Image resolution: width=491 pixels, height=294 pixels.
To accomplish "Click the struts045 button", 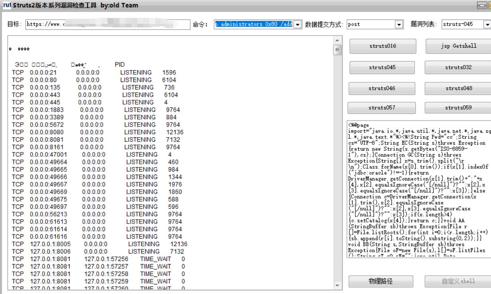I will pos(382,68).
